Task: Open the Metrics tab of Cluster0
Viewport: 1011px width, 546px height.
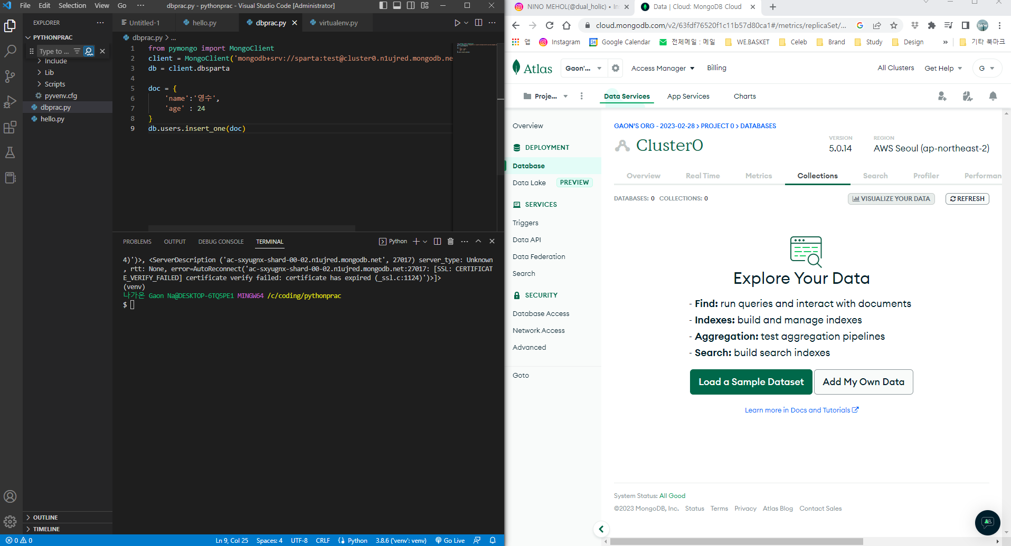Action: (758, 176)
